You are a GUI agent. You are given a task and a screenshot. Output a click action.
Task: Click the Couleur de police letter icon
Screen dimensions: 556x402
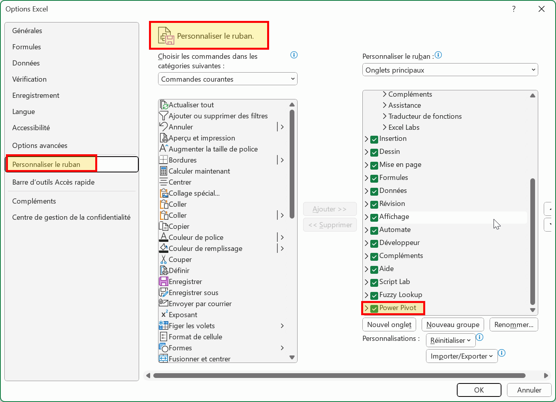(x=164, y=237)
